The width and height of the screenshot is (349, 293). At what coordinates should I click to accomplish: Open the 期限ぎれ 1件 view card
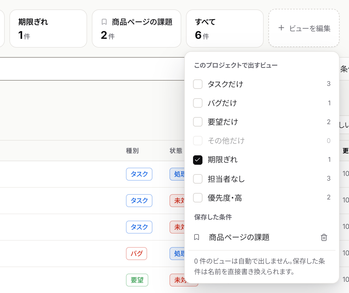tap(48, 29)
